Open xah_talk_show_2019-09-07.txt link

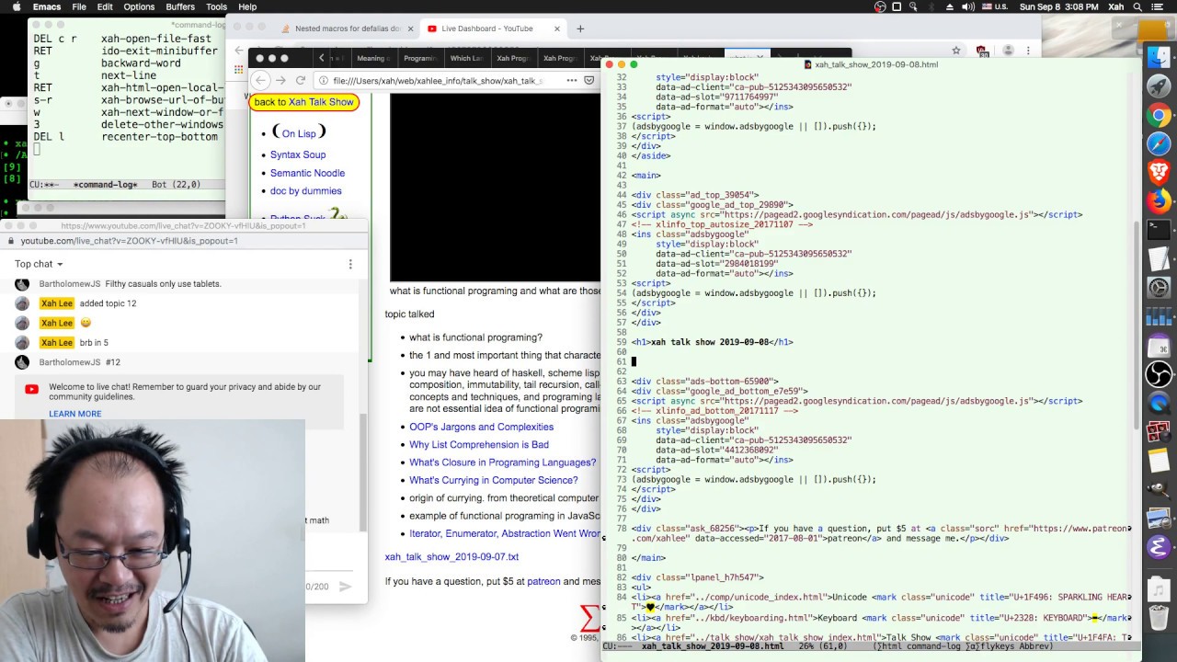[451, 557]
